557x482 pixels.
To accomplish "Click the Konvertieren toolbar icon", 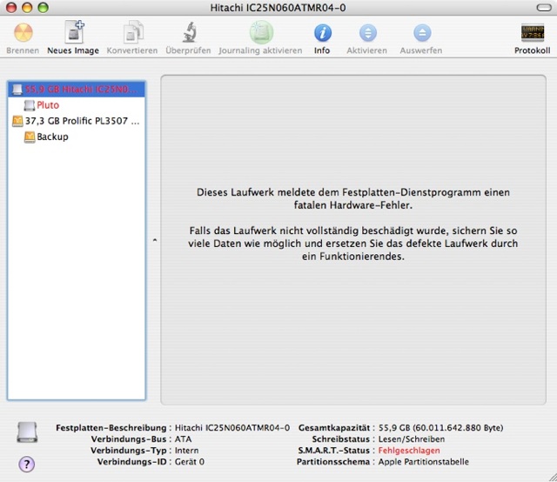I will click(x=132, y=34).
